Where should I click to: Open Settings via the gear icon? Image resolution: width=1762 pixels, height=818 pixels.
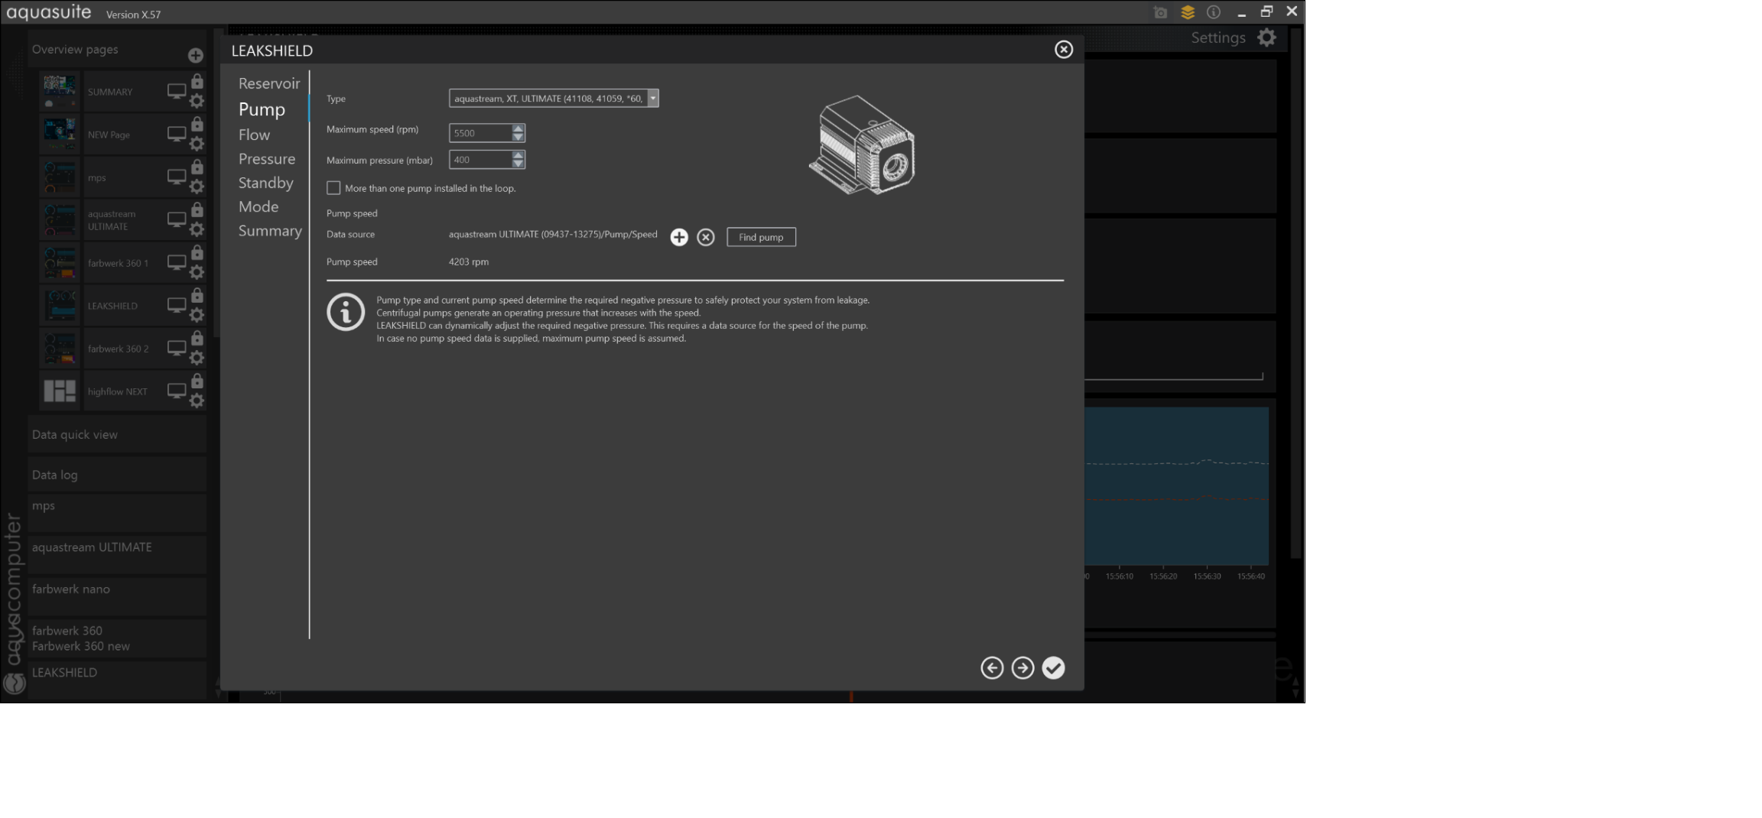pyautogui.click(x=1266, y=37)
